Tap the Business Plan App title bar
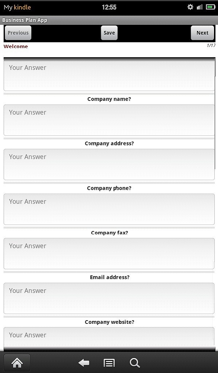 pyautogui.click(x=25, y=20)
